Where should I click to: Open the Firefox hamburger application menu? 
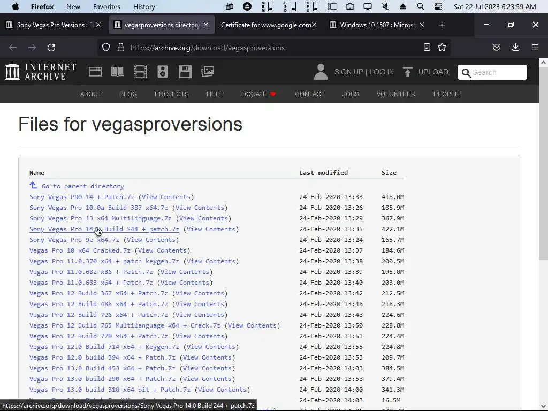tap(535, 47)
